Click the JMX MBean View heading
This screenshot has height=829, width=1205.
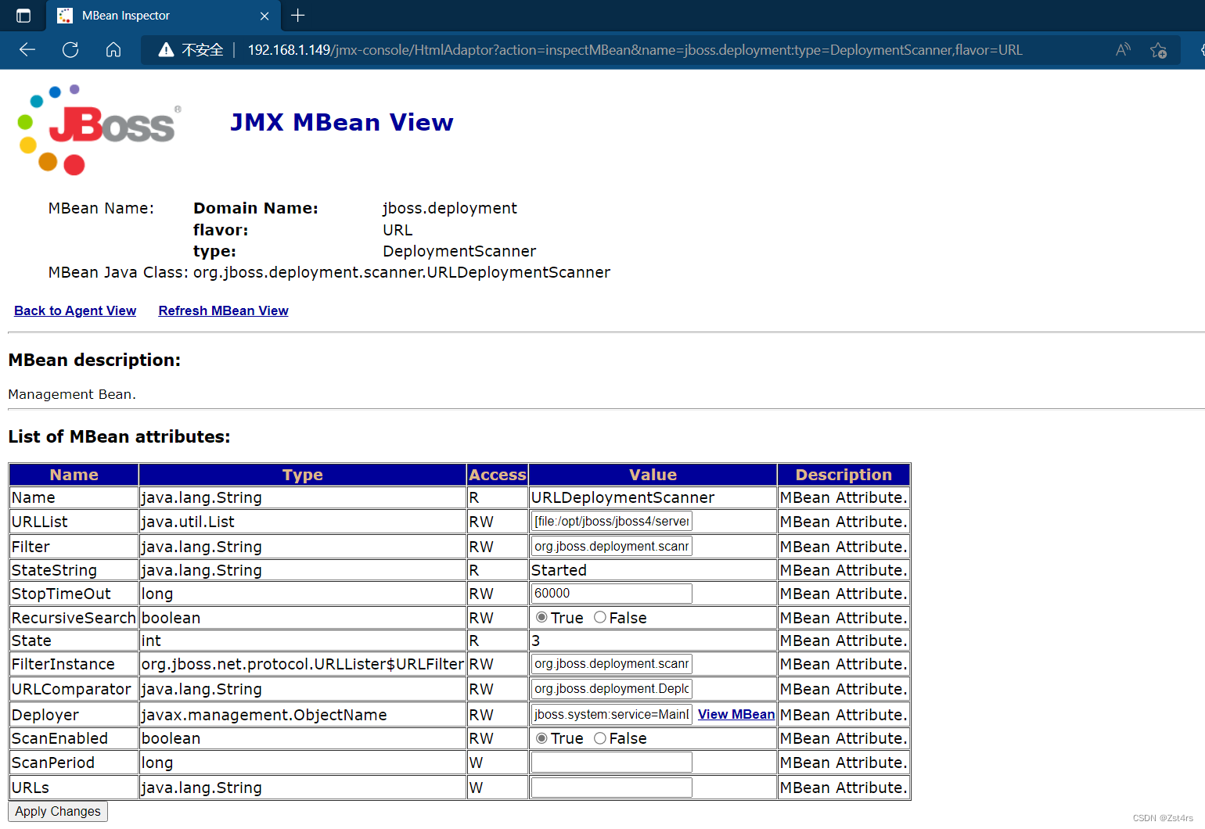[342, 122]
